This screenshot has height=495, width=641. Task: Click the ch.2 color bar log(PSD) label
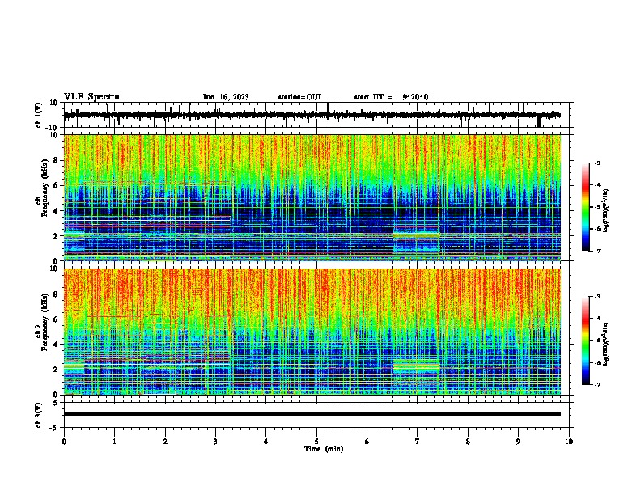tap(606, 344)
